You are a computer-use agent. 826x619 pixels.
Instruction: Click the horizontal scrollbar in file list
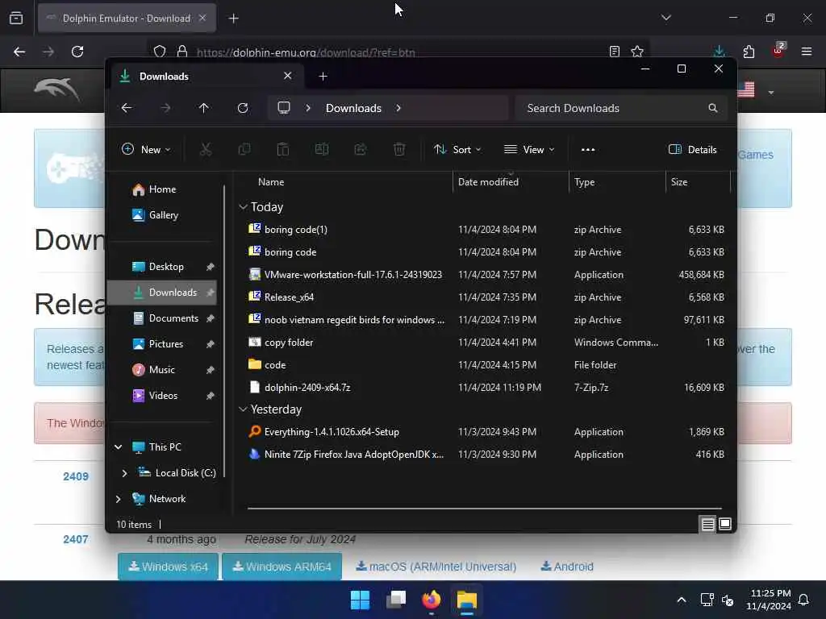point(485,509)
